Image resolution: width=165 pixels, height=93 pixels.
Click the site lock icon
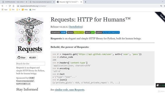click(x=18, y=6)
